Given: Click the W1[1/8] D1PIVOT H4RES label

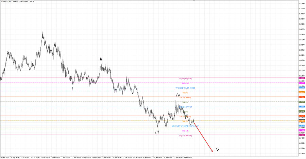Looking at the screenshot, I should 185,88.
